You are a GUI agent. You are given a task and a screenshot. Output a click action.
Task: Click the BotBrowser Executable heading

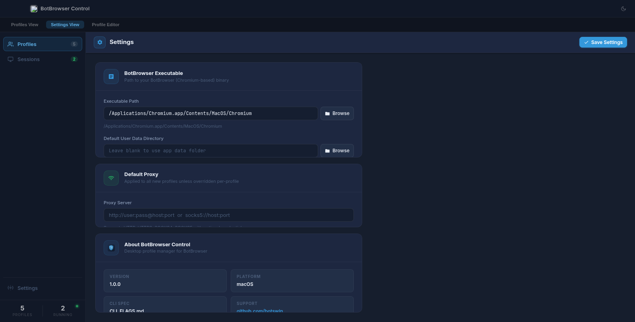(x=154, y=73)
